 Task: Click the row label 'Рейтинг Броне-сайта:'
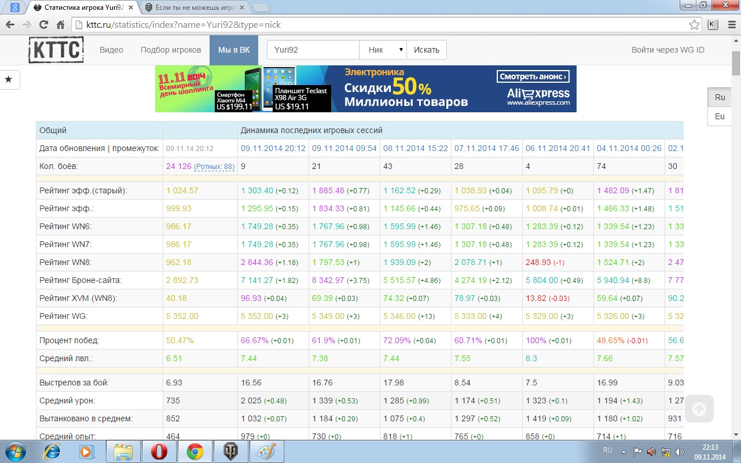coord(80,280)
